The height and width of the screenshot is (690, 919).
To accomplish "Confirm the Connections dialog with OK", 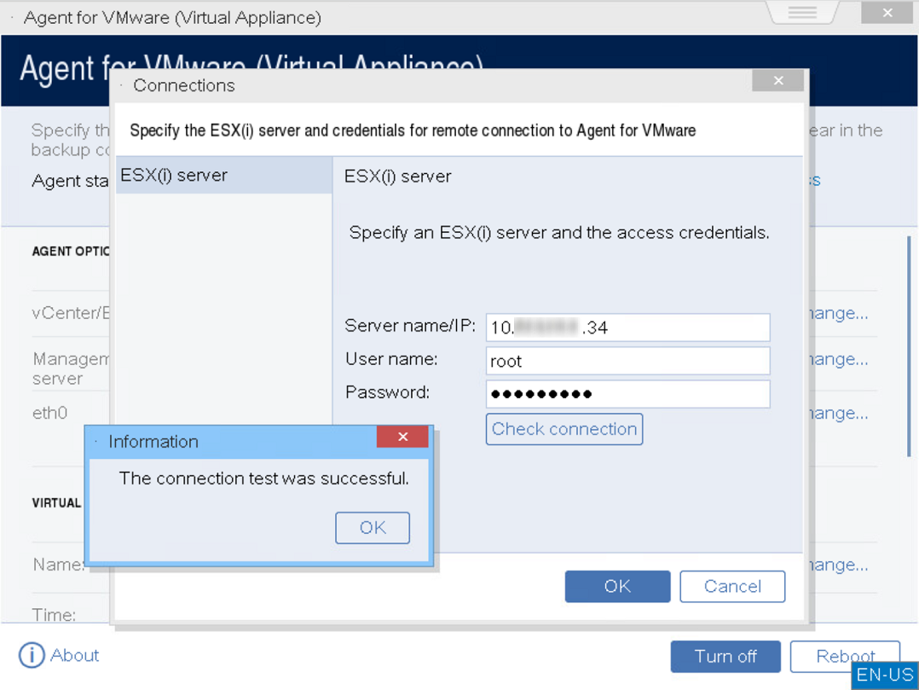I will coord(617,586).
